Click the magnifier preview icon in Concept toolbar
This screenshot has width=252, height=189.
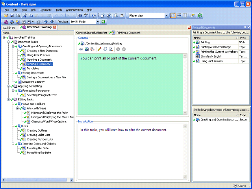[x=111, y=49]
